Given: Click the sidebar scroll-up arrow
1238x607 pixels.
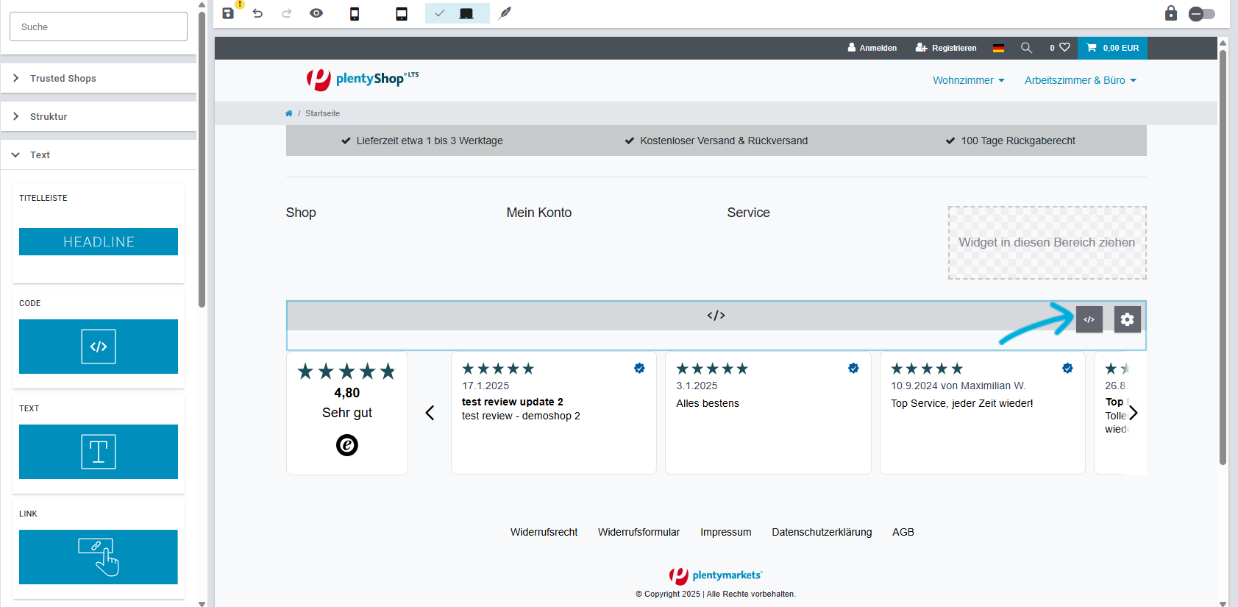Looking at the screenshot, I should [x=202, y=4].
